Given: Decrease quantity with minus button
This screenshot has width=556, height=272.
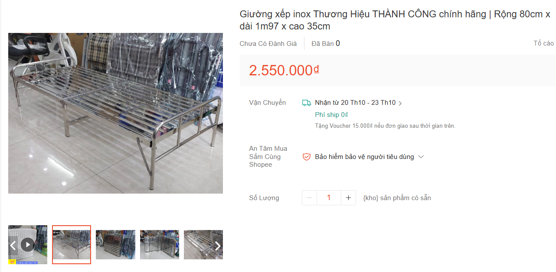Looking at the screenshot, I should (x=310, y=198).
